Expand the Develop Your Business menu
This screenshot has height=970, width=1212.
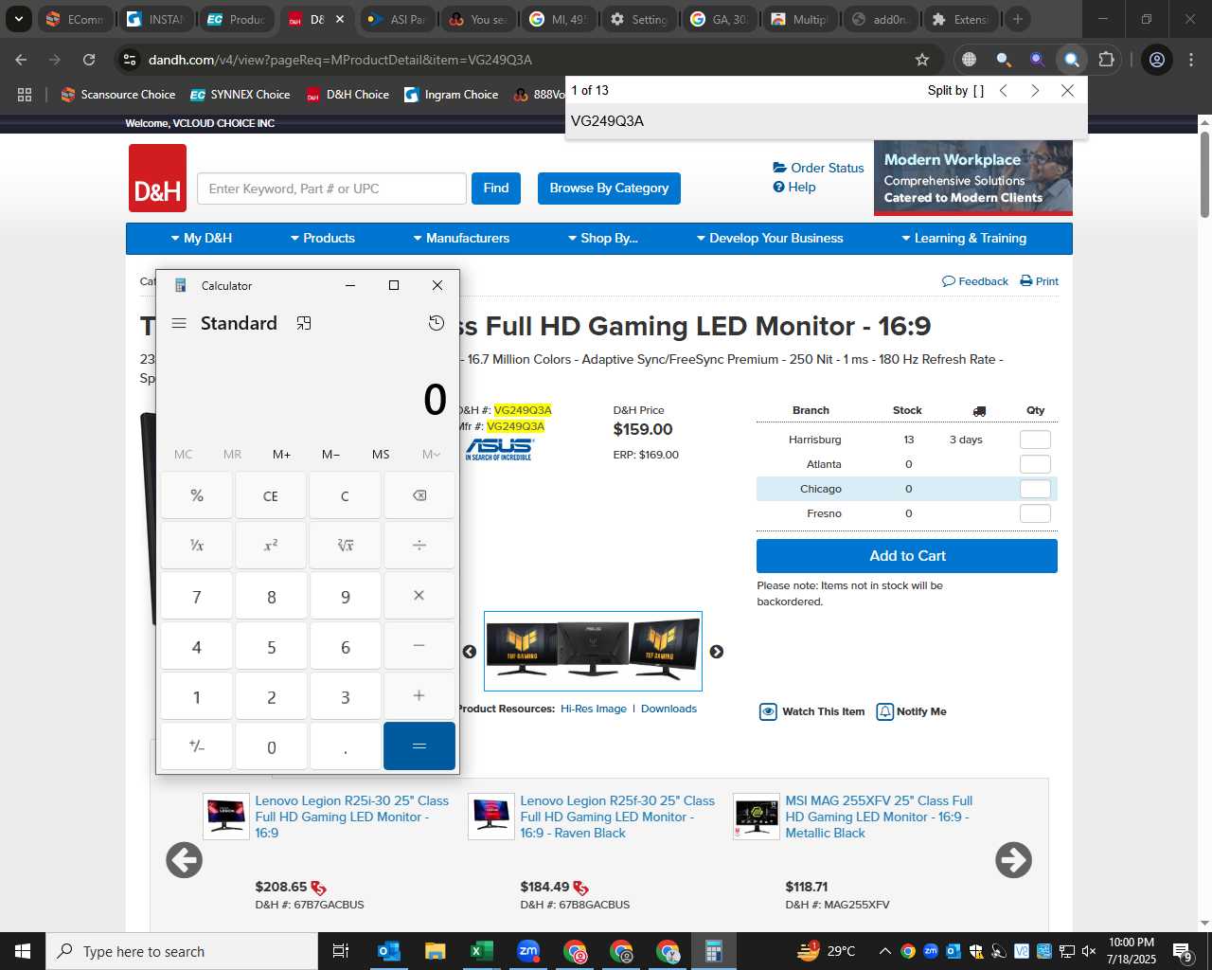(x=770, y=239)
